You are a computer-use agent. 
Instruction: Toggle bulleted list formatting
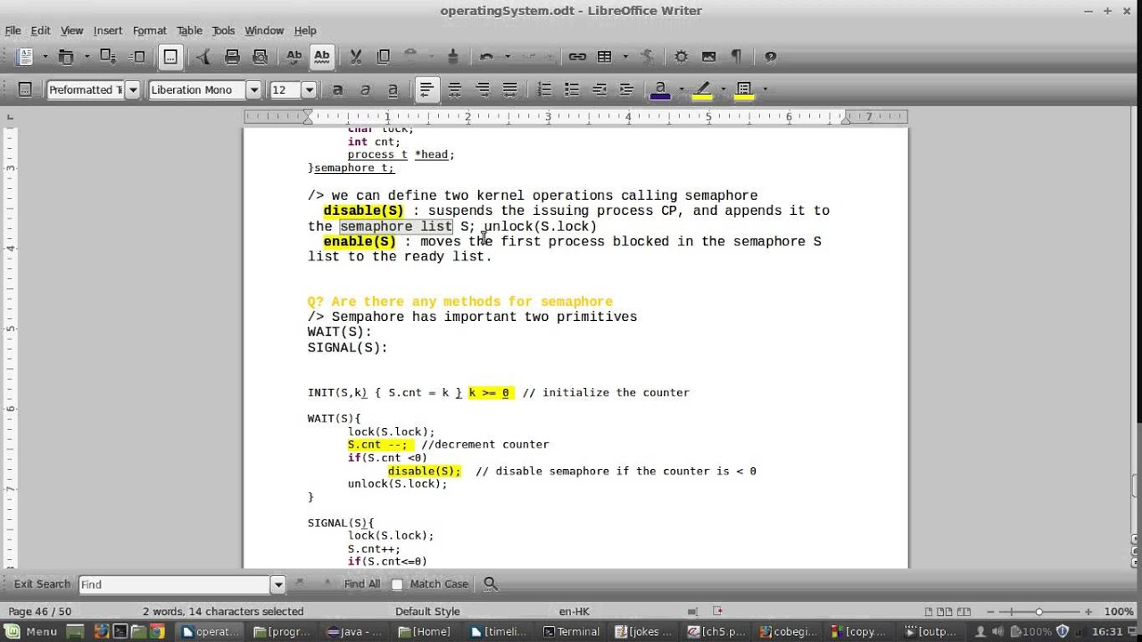572,89
